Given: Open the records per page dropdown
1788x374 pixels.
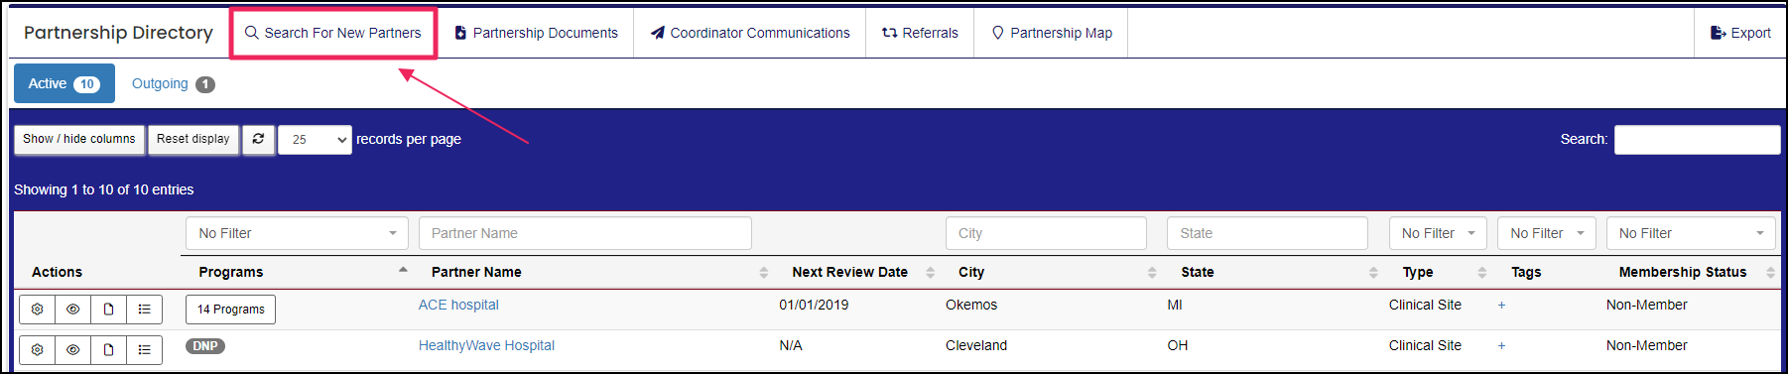Looking at the screenshot, I should pyautogui.click(x=315, y=140).
